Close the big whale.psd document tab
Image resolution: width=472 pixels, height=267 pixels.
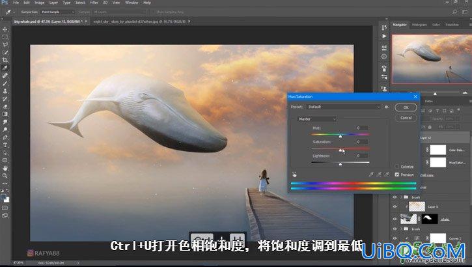pyautogui.click(x=86, y=21)
